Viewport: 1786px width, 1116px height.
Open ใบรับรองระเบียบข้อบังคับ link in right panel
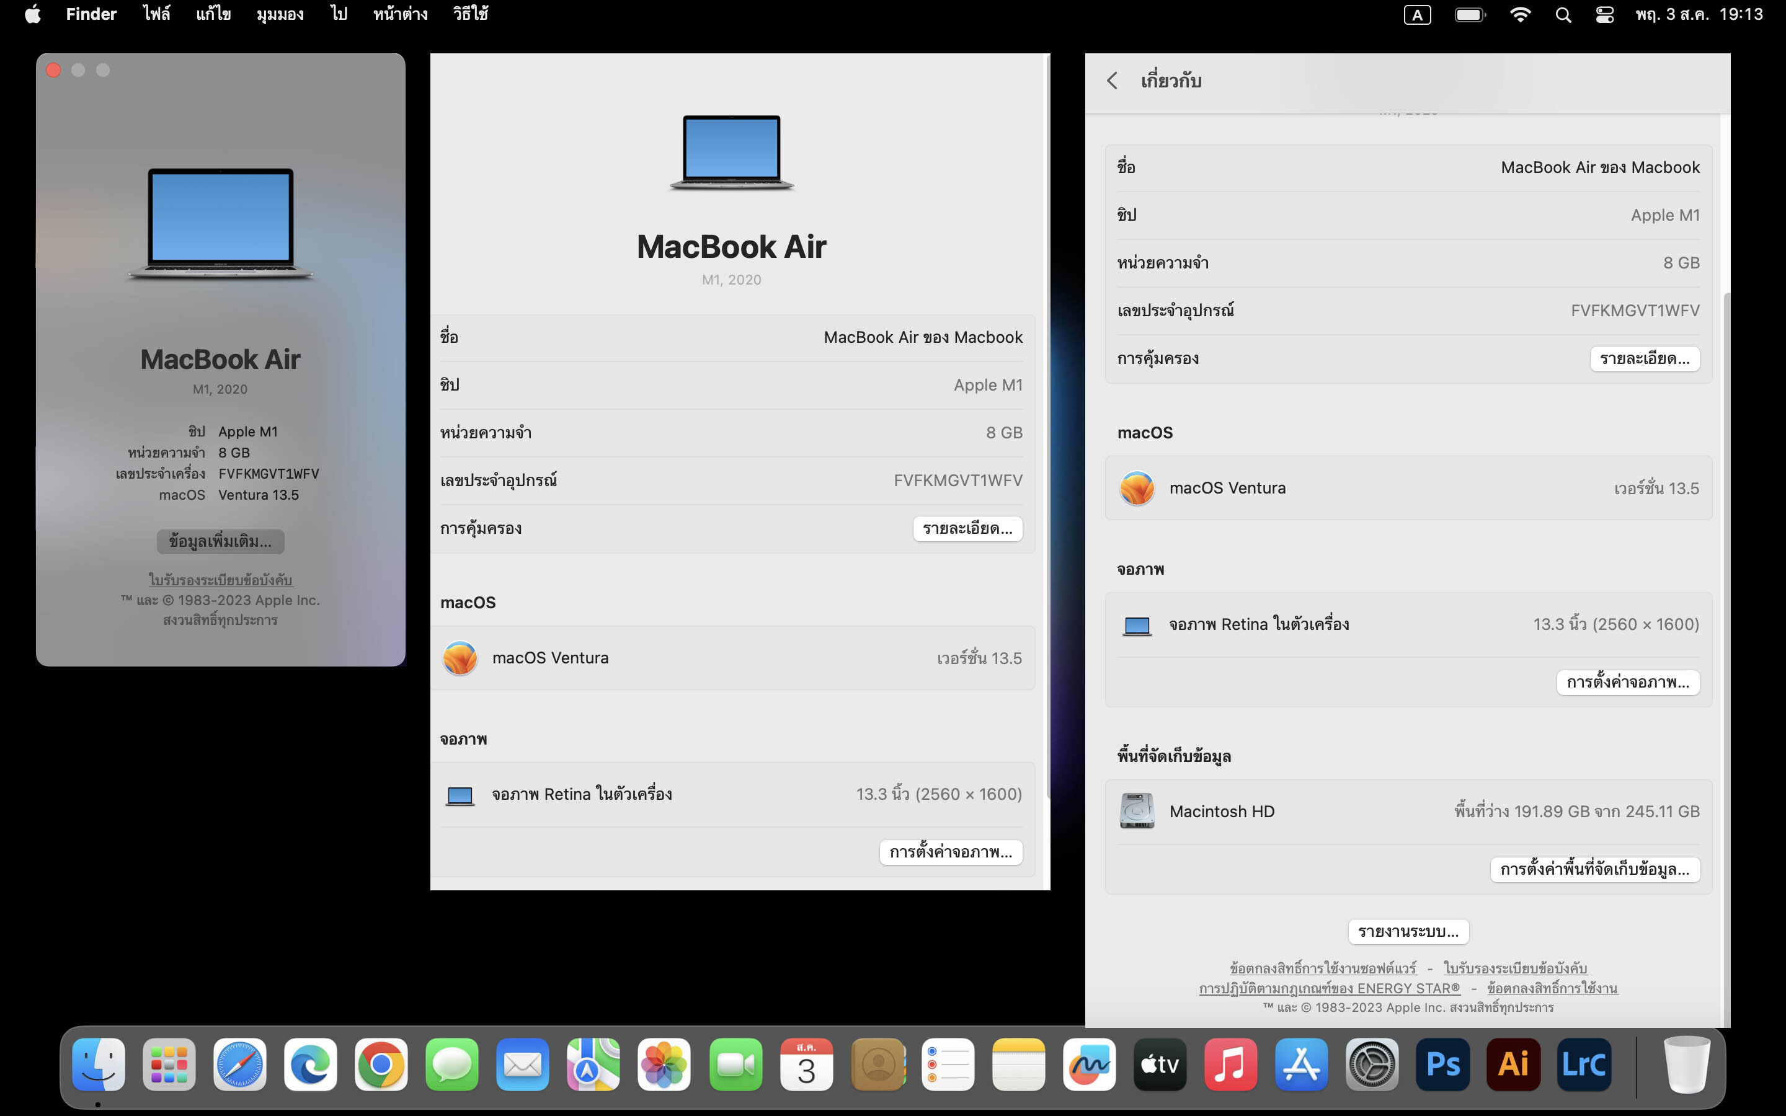pyautogui.click(x=1515, y=968)
